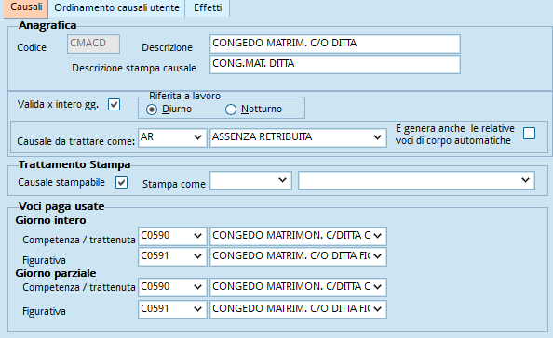Edit Descrizione stampa causale field
553x338 pixels.
pyautogui.click(x=335, y=64)
